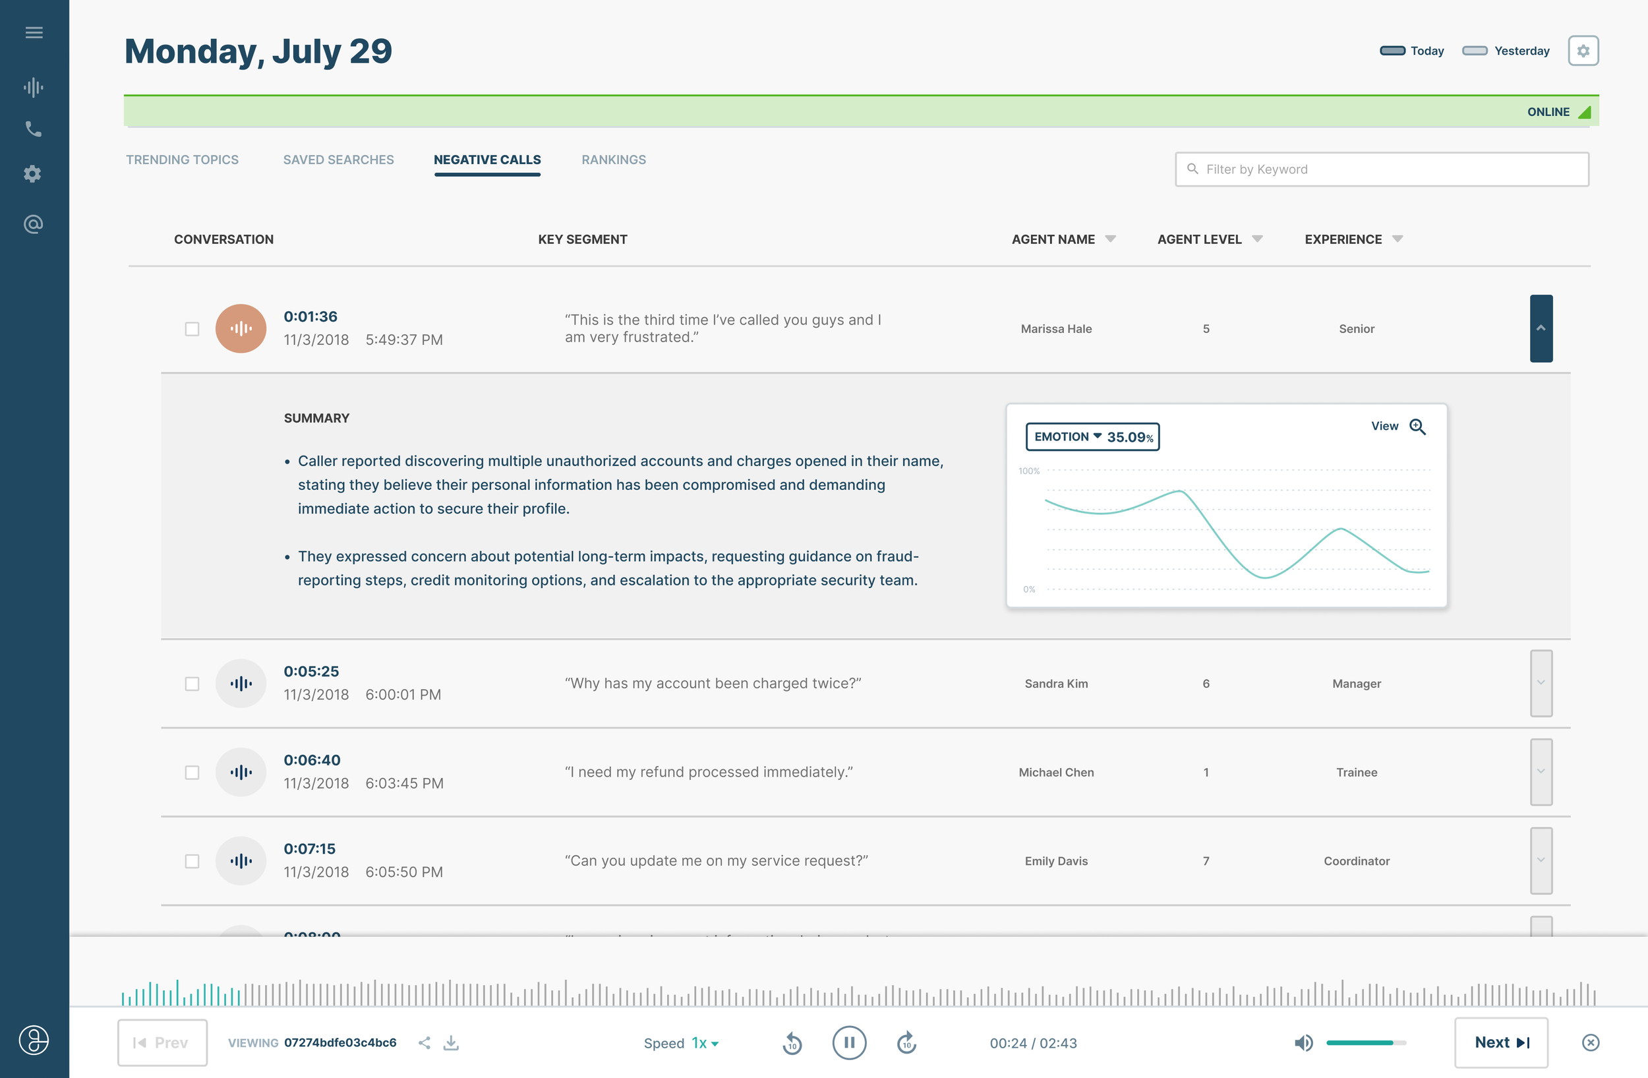Open the settings gear near Yesterday
The height and width of the screenshot is (1078, 1648).
1583,51
